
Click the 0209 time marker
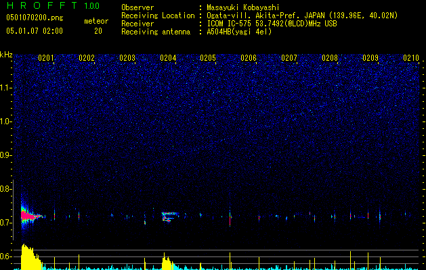pos(370,58)
